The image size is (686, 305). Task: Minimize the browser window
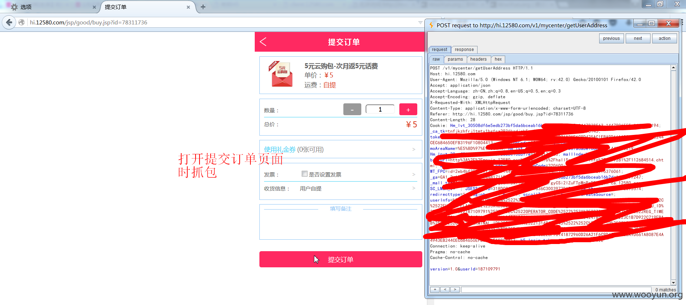coord(649,4)
